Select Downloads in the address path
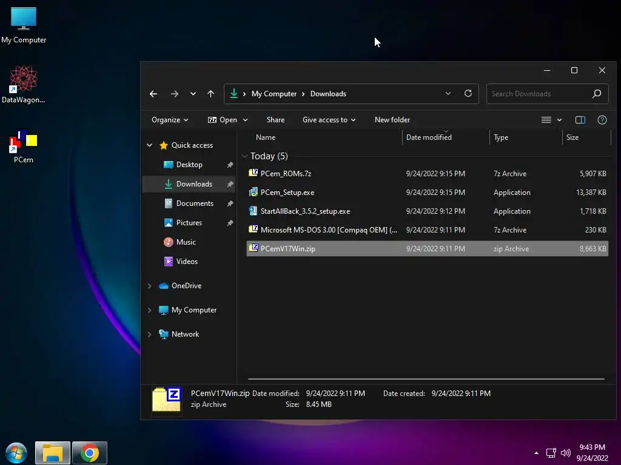The height and width of the screenshot is (465, 621). [328, 94]
